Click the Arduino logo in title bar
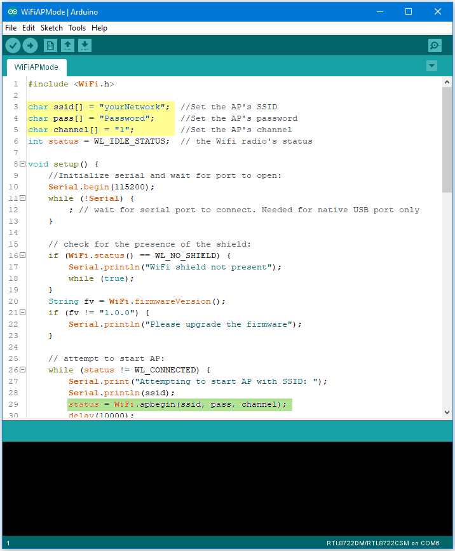This screenshot has height=551, width=455. click(13, 11)
